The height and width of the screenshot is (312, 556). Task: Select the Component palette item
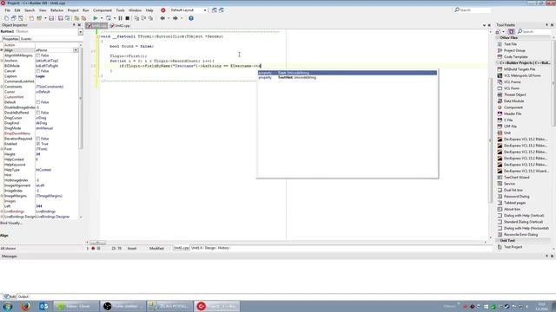click(510, 107)
